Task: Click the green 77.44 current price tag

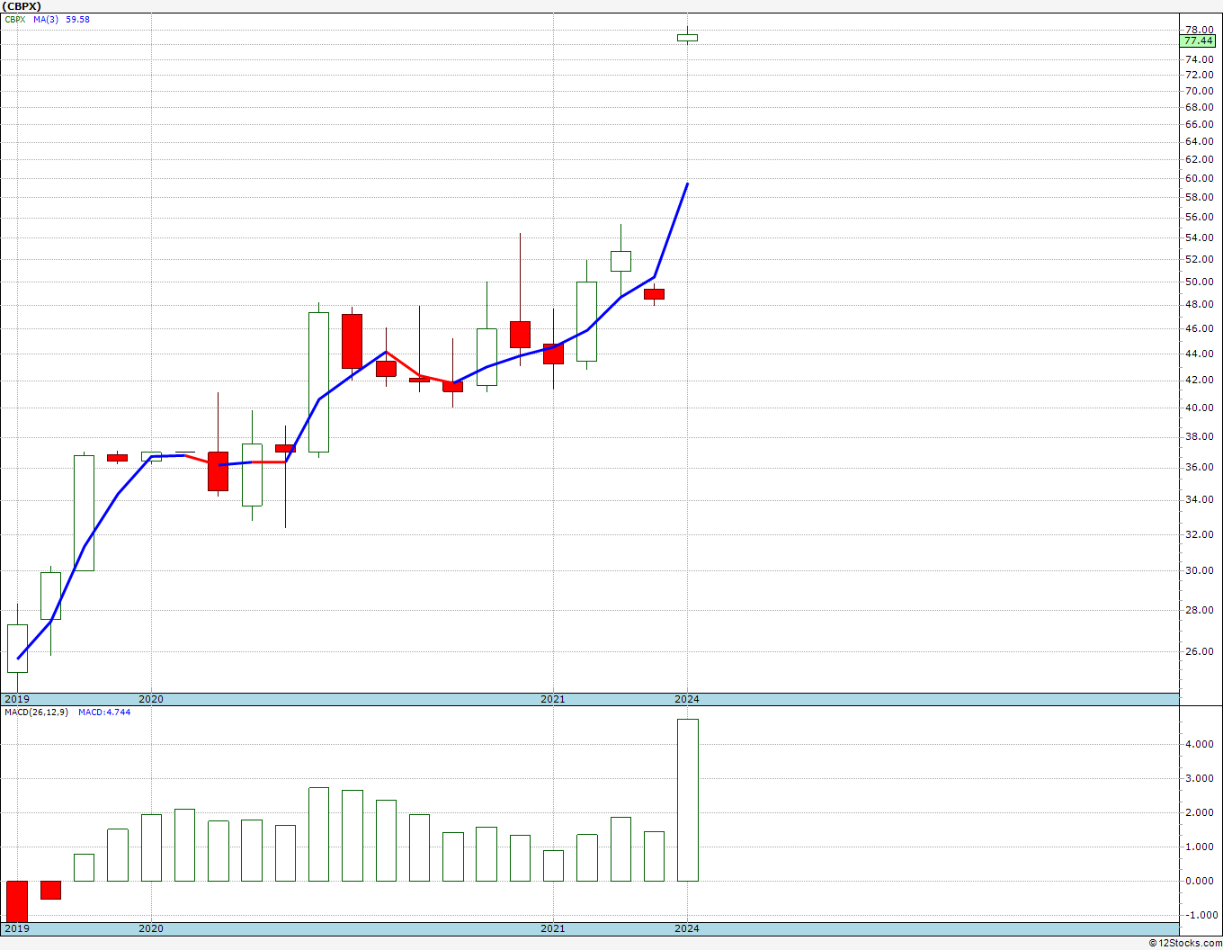Action: tap(1199, 41)
